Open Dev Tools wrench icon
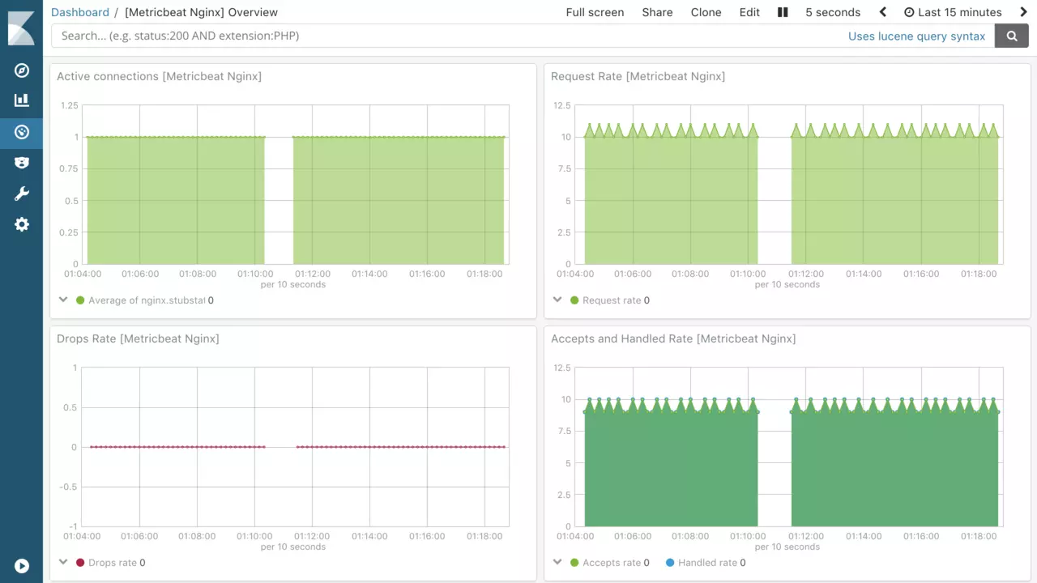The height and width of the screenshot is (583, 1037). click(22, 194)
